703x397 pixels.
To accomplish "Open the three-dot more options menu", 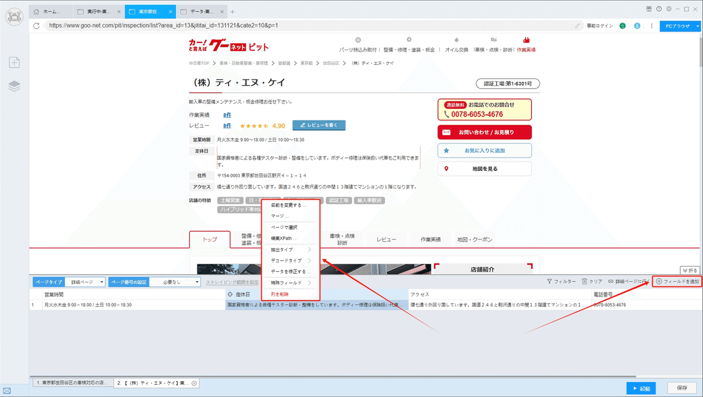I will click(651, 26).
